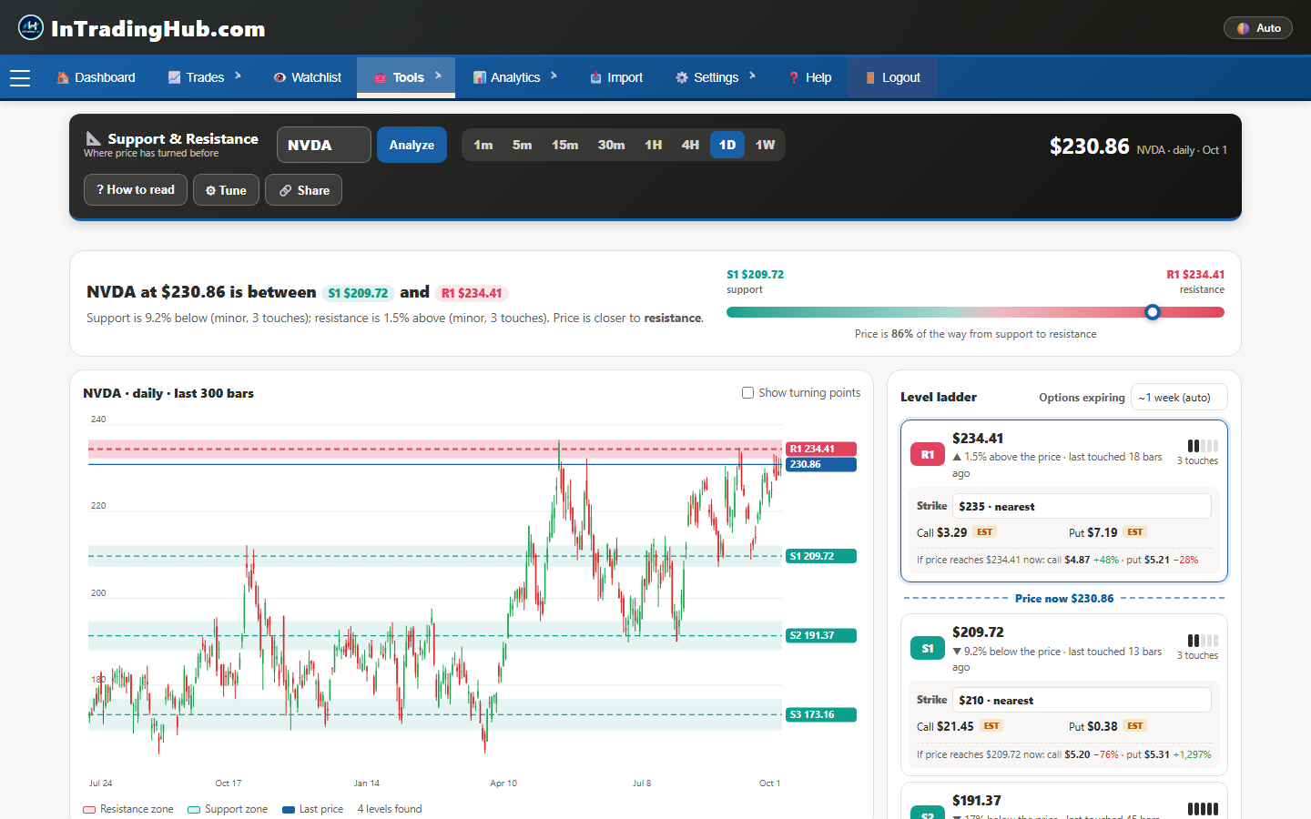
Task: Click the S1 touches strength bars icon
Action: pos(1203,641)
